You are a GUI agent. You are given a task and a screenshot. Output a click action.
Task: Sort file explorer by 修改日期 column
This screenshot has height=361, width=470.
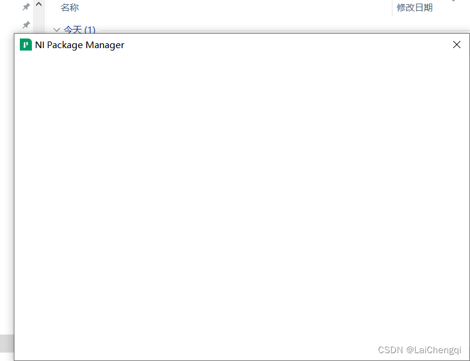click(x=415, y=7)
